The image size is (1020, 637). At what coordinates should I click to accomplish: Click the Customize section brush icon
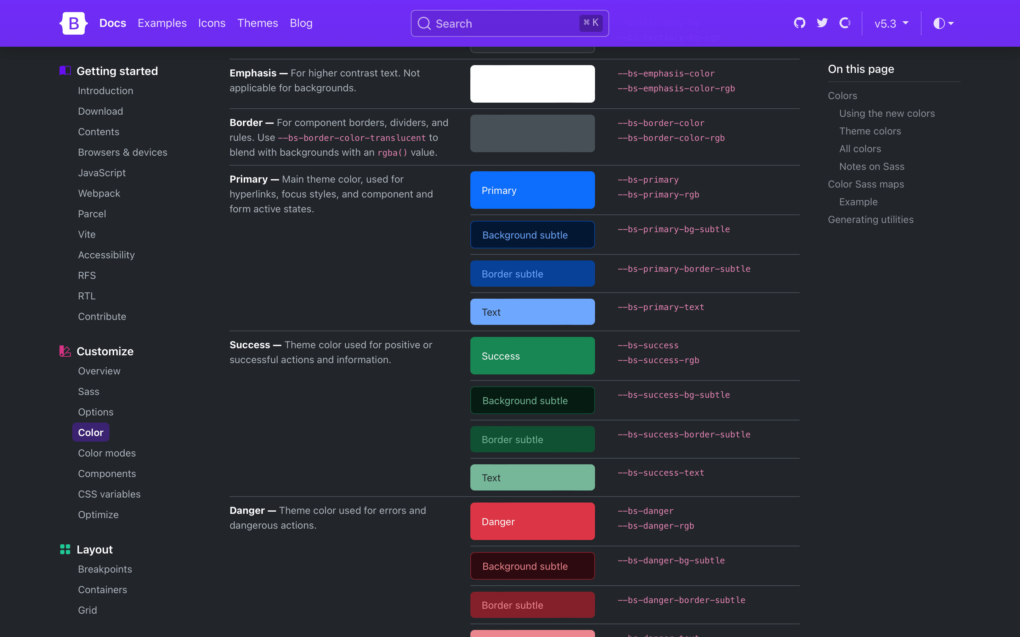point(65,351)
